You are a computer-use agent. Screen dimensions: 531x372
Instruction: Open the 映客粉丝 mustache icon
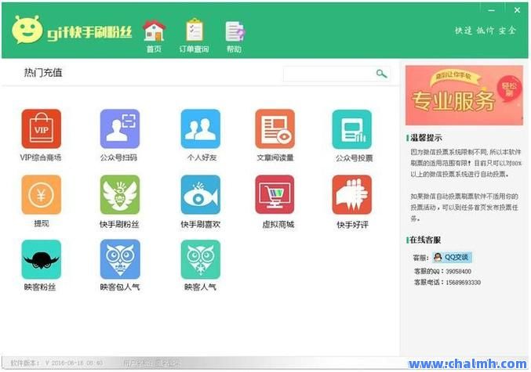[42, 259]
